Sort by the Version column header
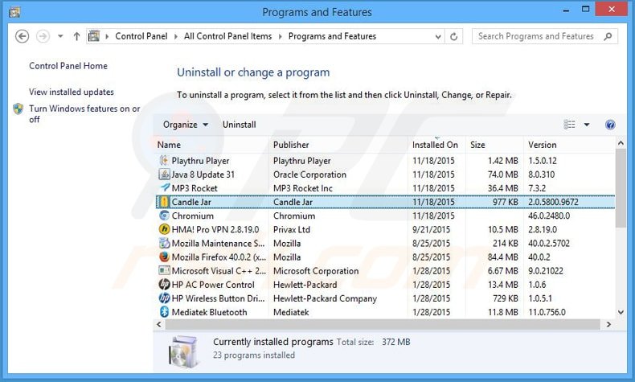The width and height of the screenshot is (635, 382). pos(569,145)
